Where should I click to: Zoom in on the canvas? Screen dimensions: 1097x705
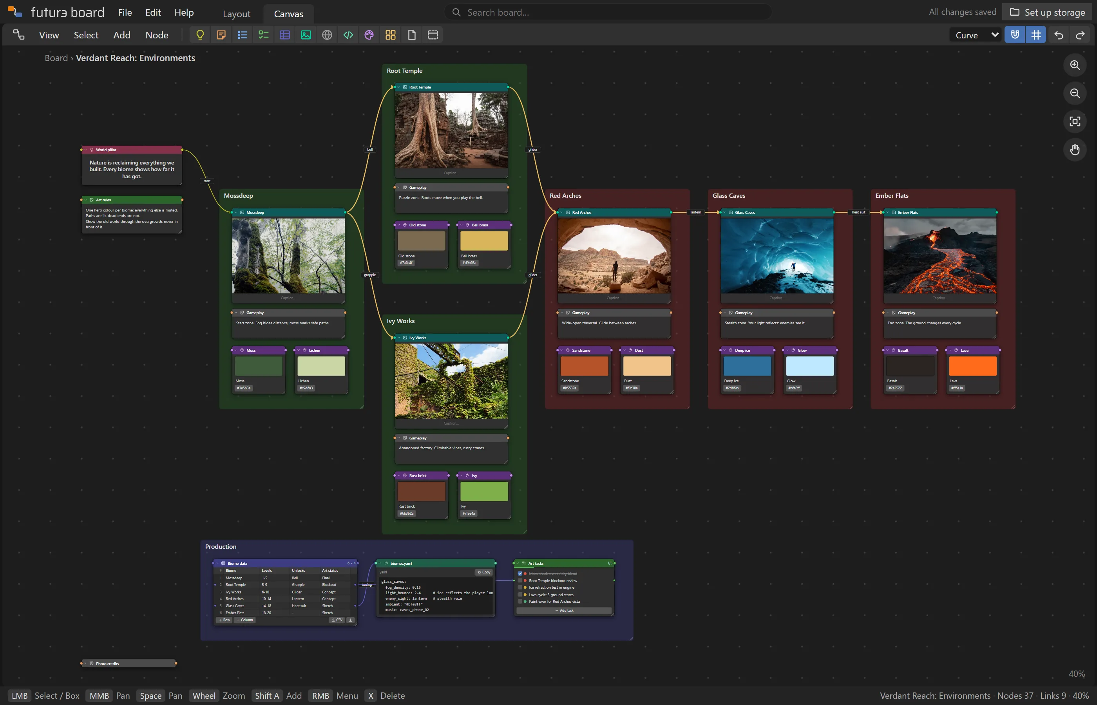click(x=1075, y=65)
